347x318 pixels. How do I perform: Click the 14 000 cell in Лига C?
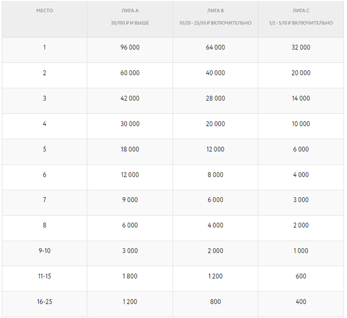301,98
